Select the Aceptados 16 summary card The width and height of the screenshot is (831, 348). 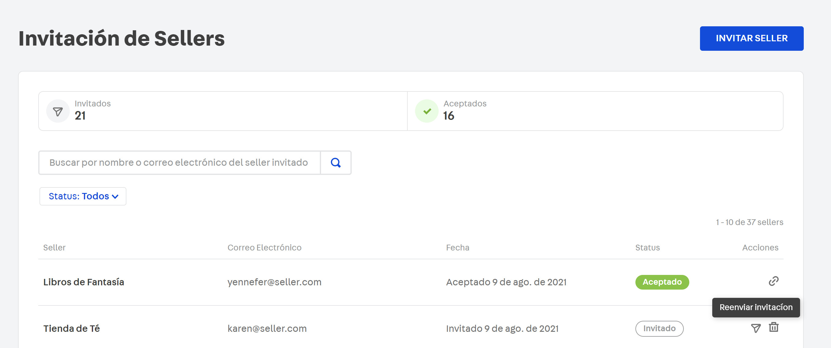595,111
